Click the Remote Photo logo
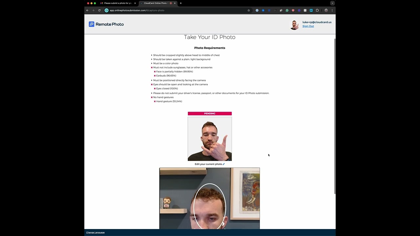Screen dimensions: 420x236 click(106, 24)
